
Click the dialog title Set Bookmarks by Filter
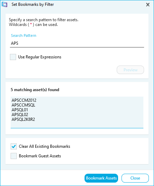point(33,4)
